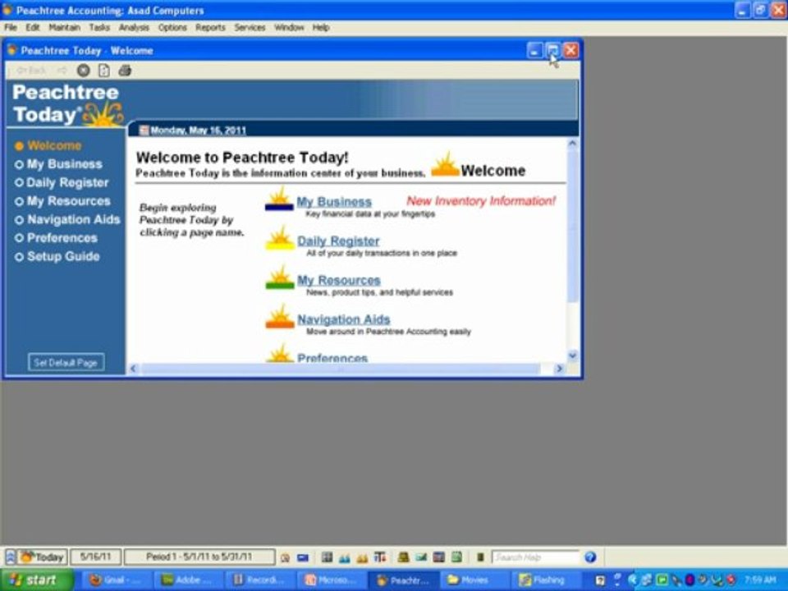
Task: Switch to the Microso... taskbar window
Action: point(332,580)
